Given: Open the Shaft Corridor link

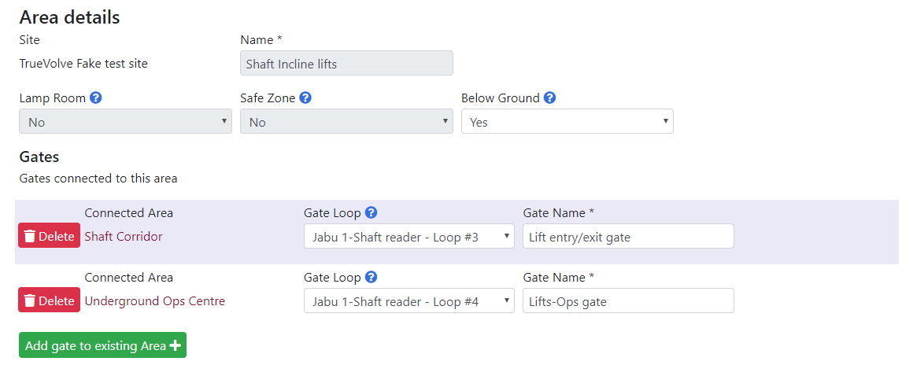Looking at the screenshot, I should click(x=124, y=236).
